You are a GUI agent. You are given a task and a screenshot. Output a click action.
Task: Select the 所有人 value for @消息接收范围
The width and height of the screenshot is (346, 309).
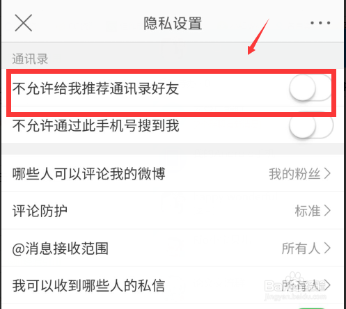point(301,248)
